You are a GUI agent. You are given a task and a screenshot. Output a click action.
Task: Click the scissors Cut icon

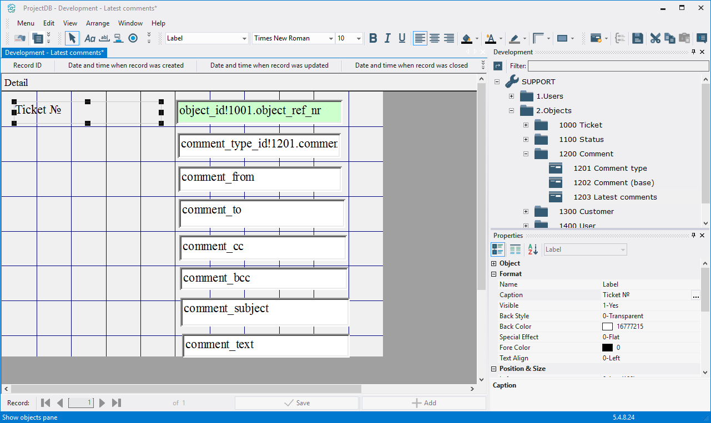pyautogui.click(x=655, y=38)
